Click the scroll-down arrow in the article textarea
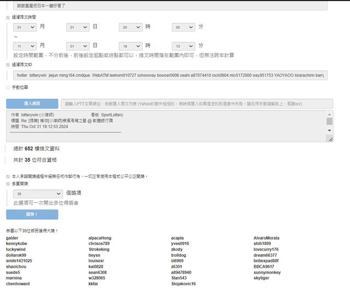The height and width of the screenshot is (288, 350). [x=329, y=131]
